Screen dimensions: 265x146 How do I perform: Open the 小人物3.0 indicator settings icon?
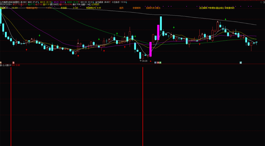[1, 65]
